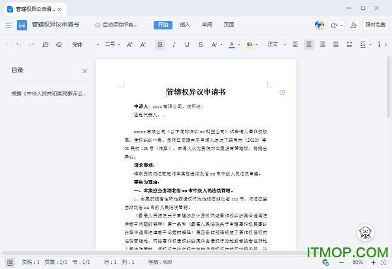Viewport: 392px width, 269px height.
Task: Increase font size with the larger A icon
Action: click(129, 44)
